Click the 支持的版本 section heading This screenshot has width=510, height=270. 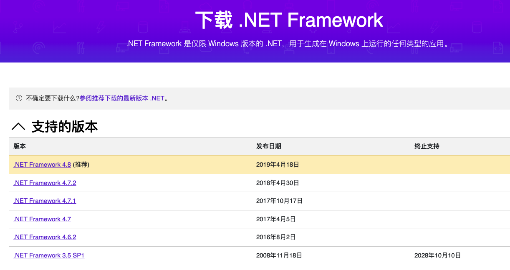[x=65, y=126]
